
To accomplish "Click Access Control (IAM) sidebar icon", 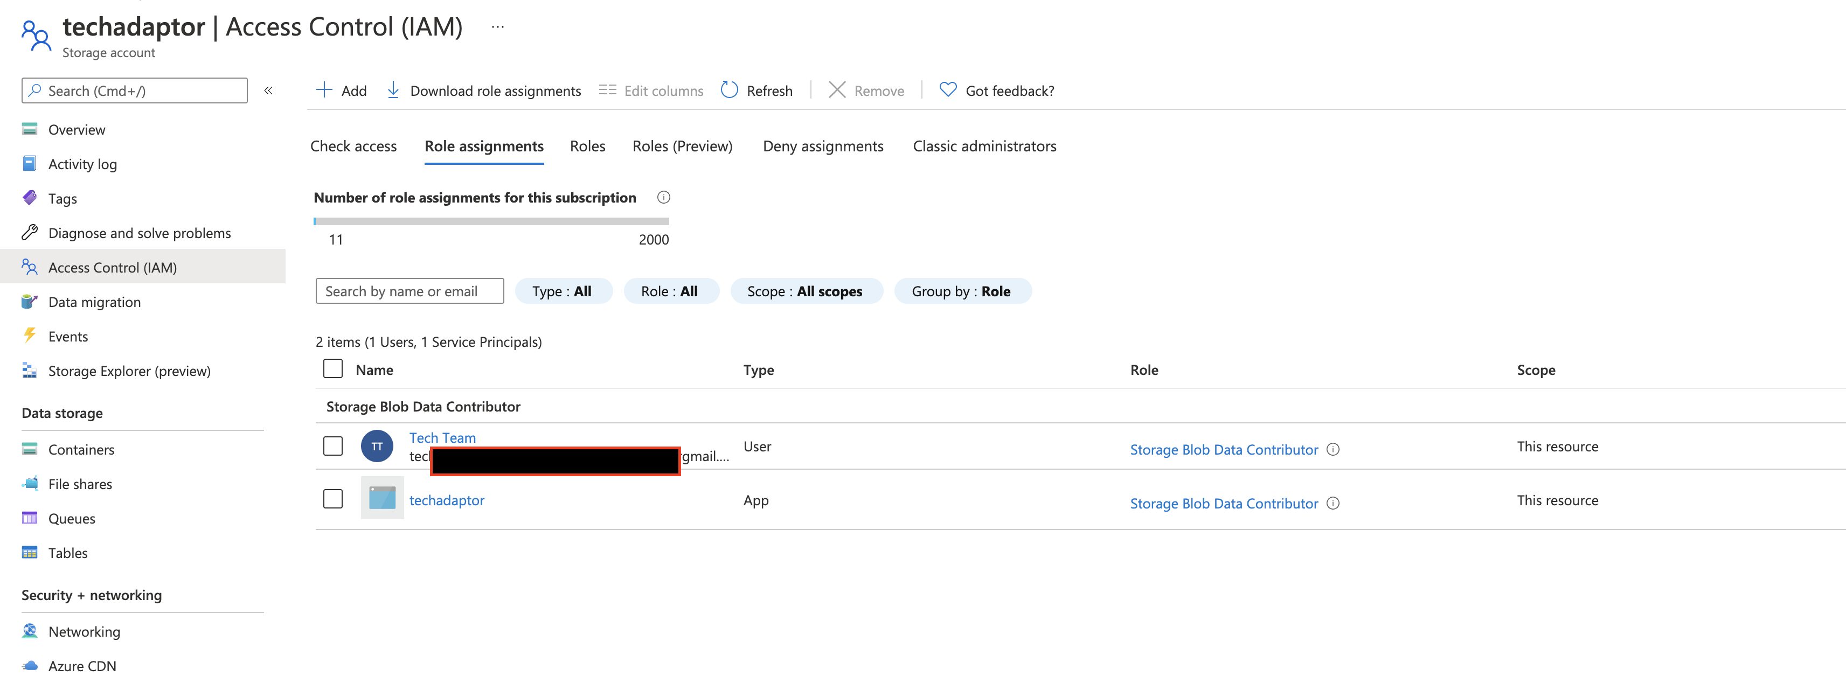I will [30, 267].
